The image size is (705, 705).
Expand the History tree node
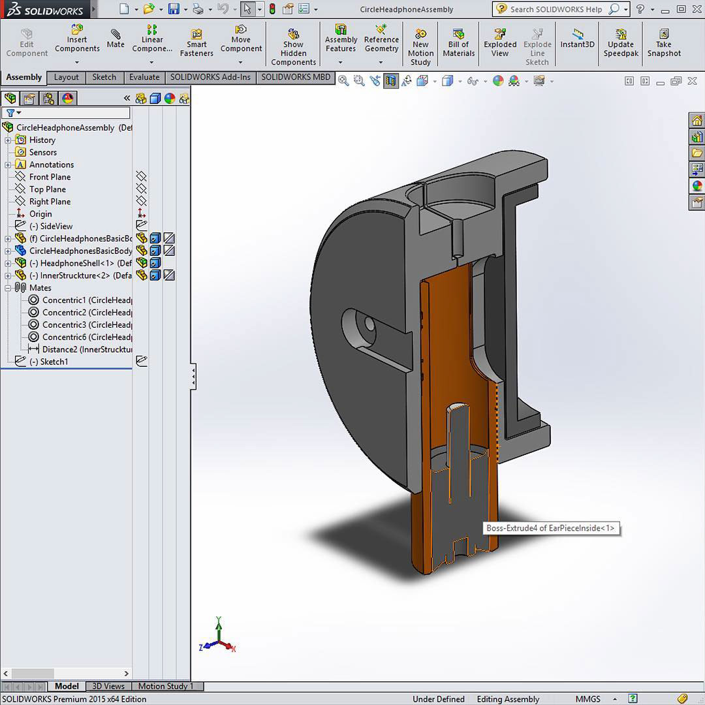pyautogui.click(x=8, y=140)
